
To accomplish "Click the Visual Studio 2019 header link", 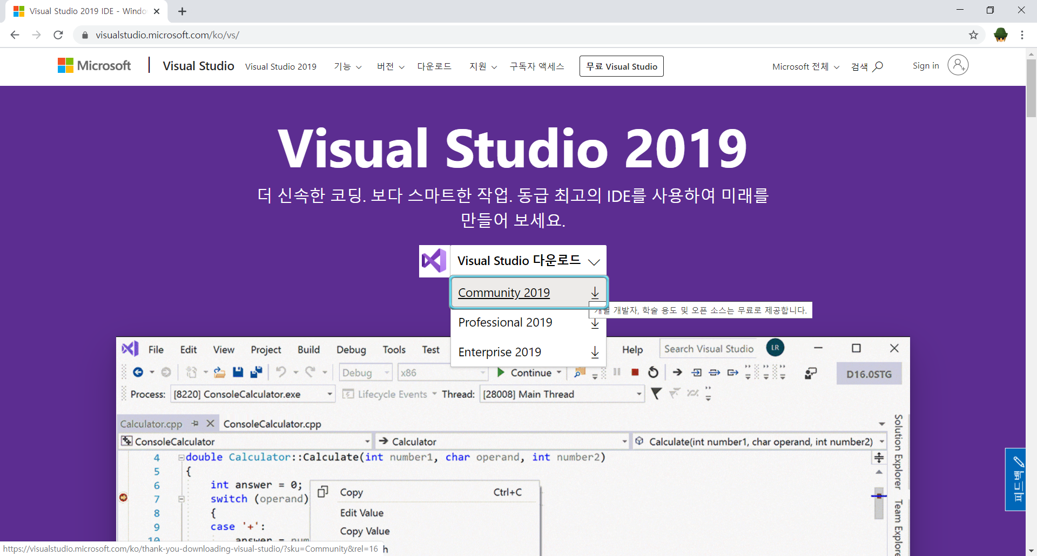I will click(x=281, y=66).
